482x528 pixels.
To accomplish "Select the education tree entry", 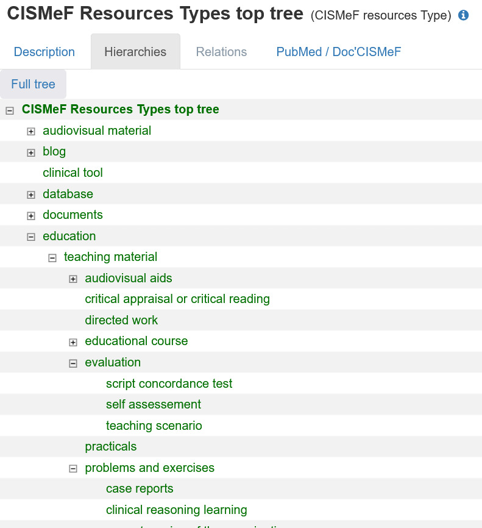I will 69,236.
